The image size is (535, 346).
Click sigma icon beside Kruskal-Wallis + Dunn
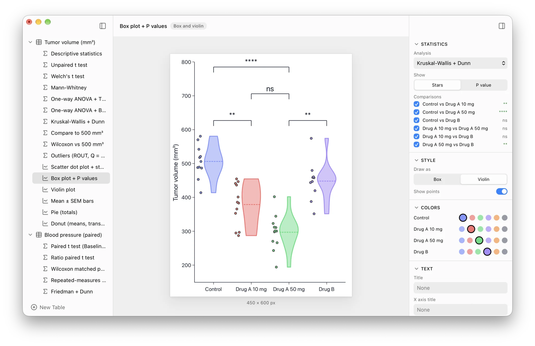(45, 121)
